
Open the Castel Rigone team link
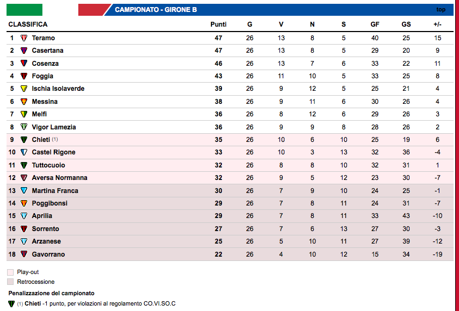pyautogui.click(x=53, y=152)
